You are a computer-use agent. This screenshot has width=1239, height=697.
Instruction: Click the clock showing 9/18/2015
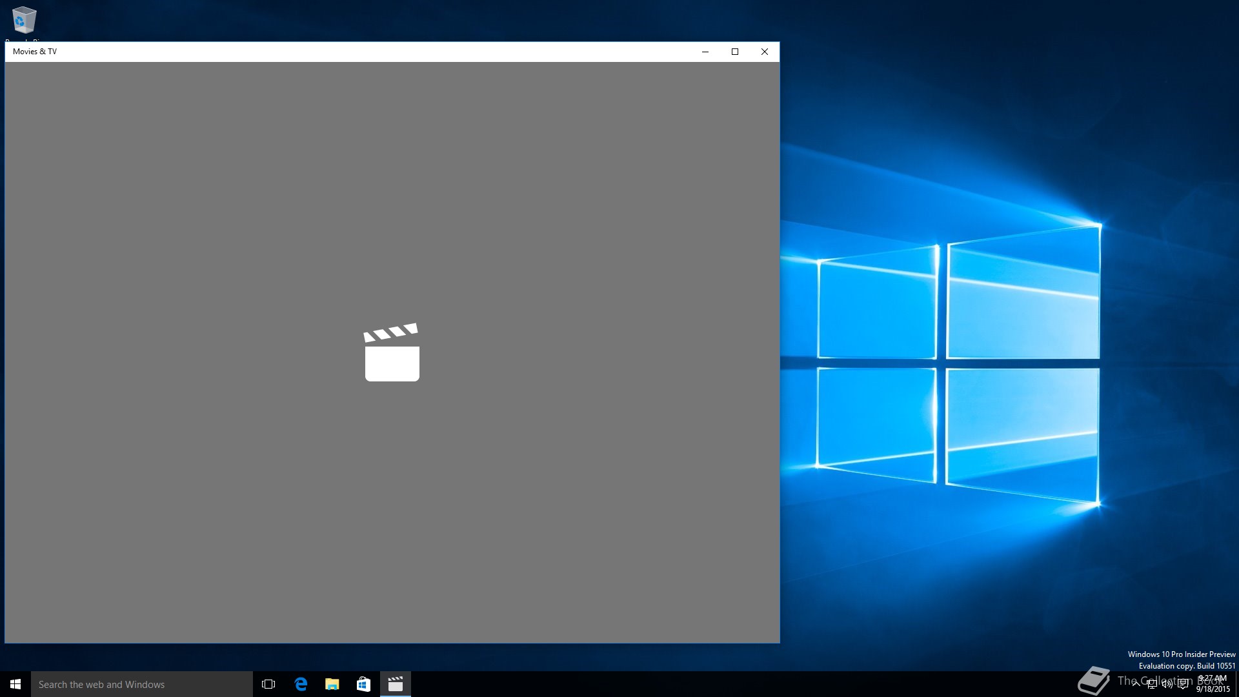pyautogui.click(x=1213, y=684)
